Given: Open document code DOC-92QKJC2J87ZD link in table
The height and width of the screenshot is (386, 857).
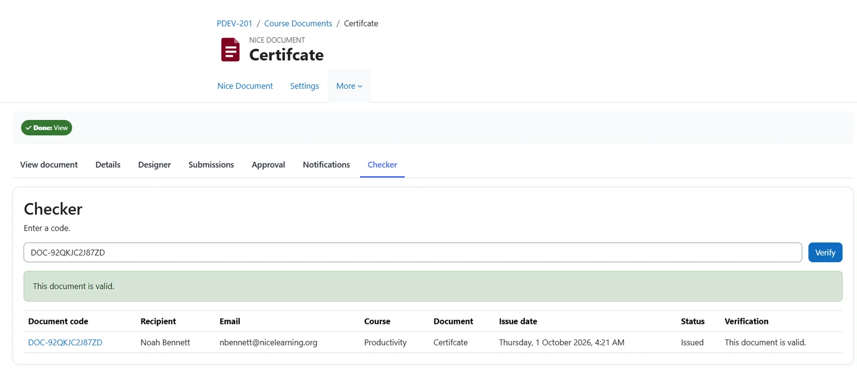Looking at the screenshot, I should [x=65, y=343].
